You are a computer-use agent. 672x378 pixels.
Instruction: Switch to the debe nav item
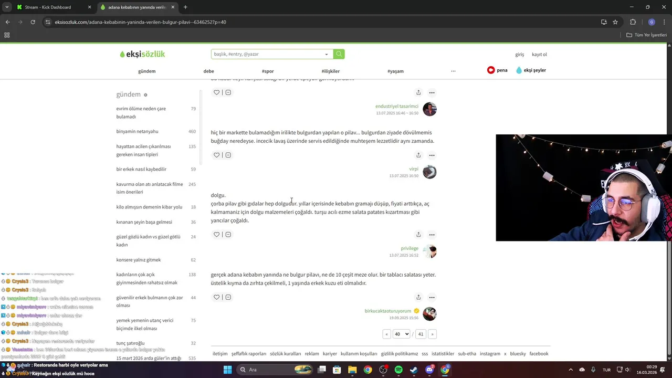click(x=208, y=71)
